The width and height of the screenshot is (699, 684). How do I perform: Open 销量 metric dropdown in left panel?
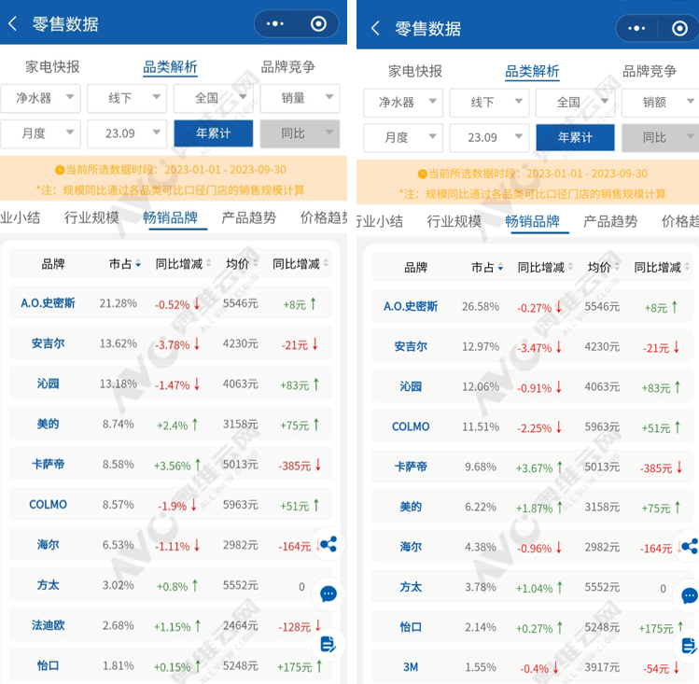[x=300, y=98]
